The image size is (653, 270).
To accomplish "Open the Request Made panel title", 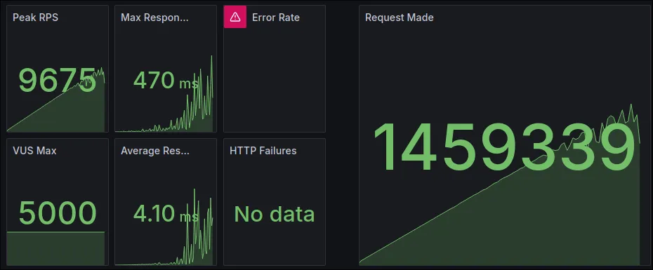I will click(x=399, y=18).
